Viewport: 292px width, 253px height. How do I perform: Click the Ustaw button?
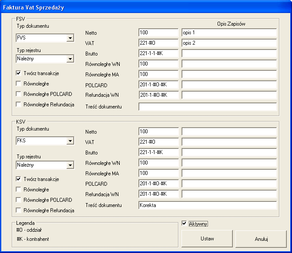tap(207, 239)
